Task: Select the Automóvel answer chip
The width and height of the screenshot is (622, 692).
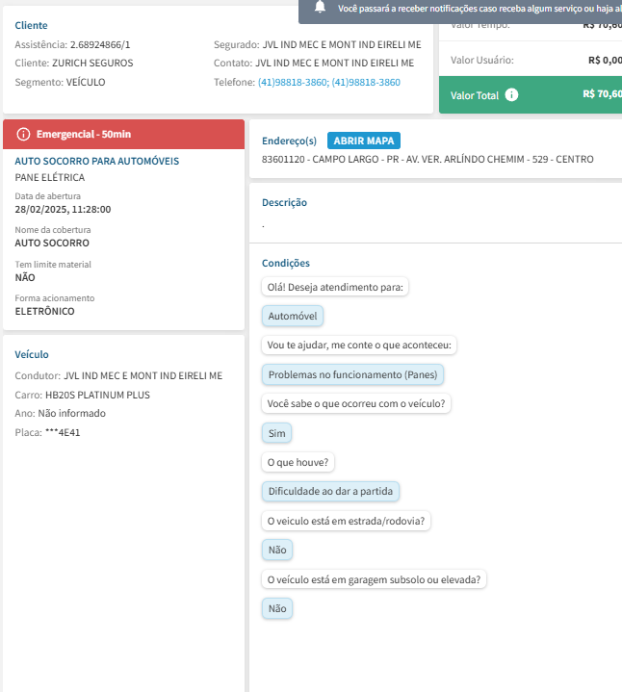Action: pyautogui.click(x=294, y=316)
